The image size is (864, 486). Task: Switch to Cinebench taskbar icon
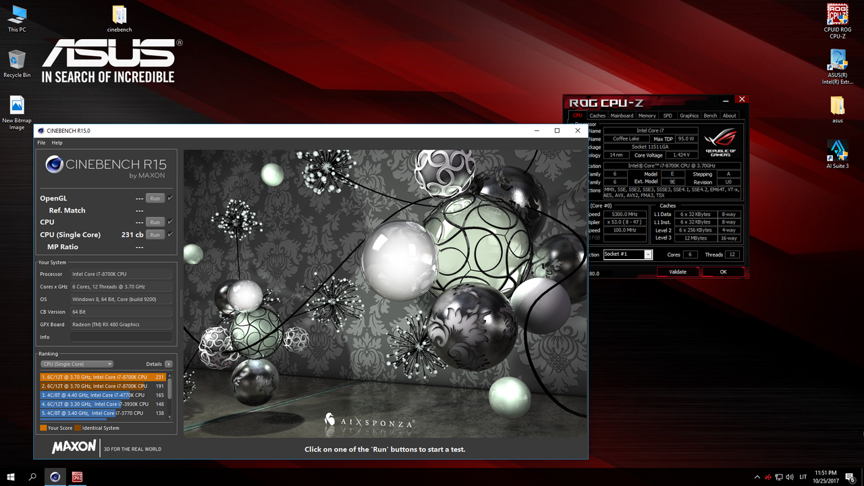coord(55,477)
